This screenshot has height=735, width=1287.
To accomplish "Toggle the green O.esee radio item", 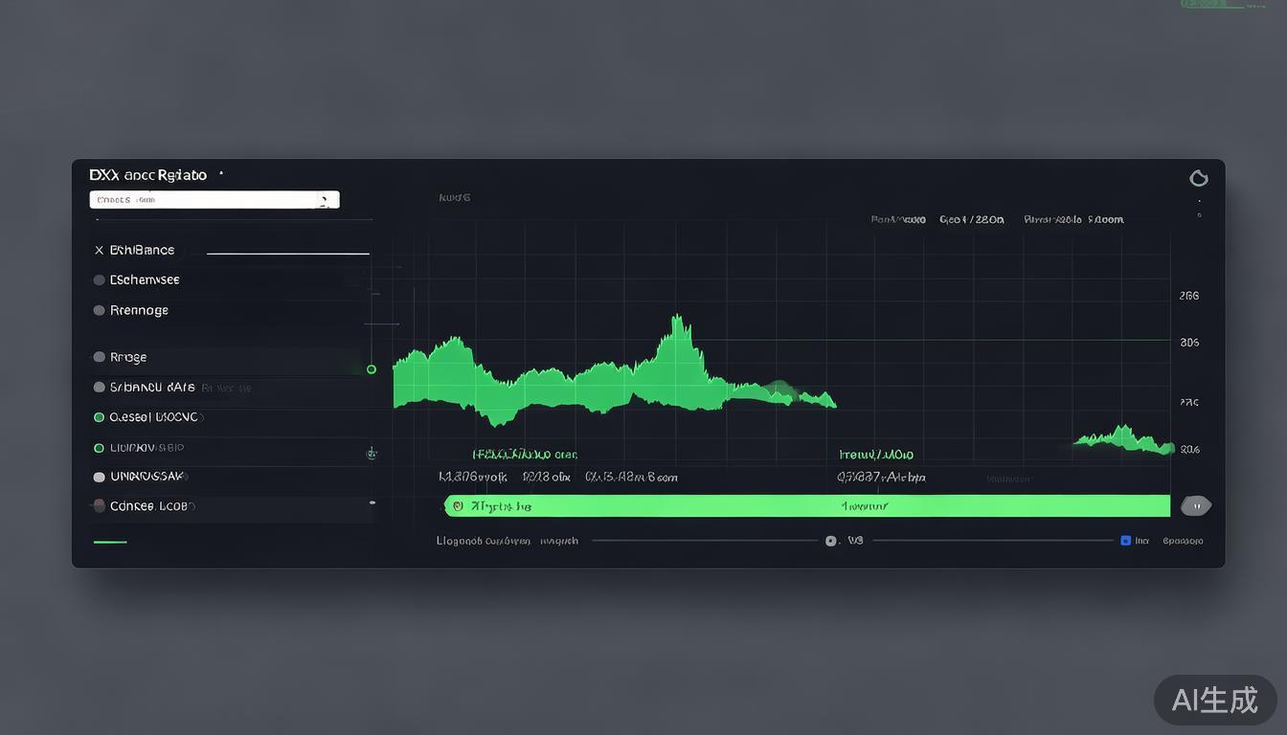I will pyautogui.click(x=99, y=417).
